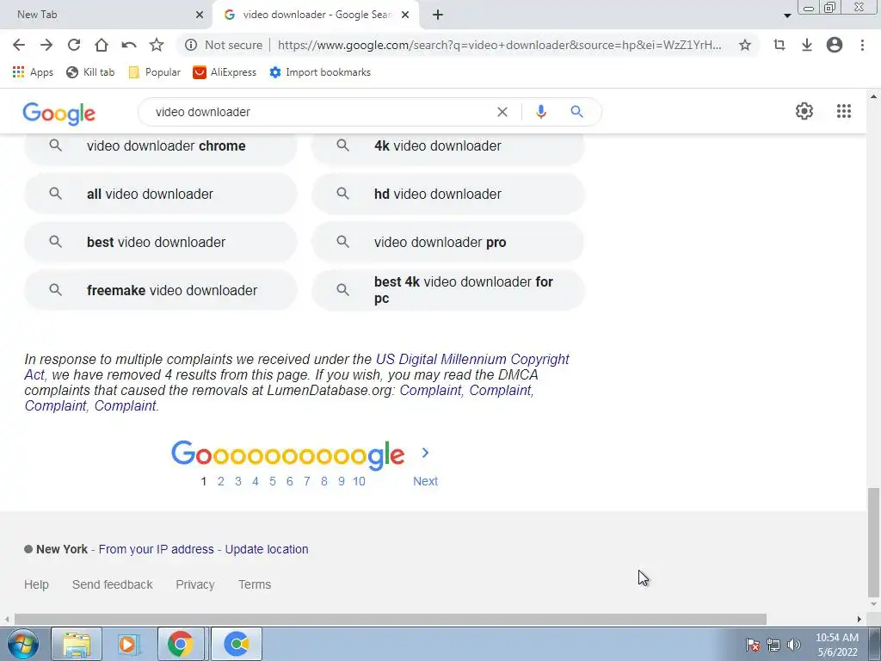This screenshot has height=661, width=881.
Task: Click the horizontal scrollbar thumb
Action: click(390, 620)
